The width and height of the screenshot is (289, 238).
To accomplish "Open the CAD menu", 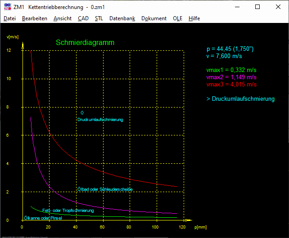I will [x=83, y=18].
